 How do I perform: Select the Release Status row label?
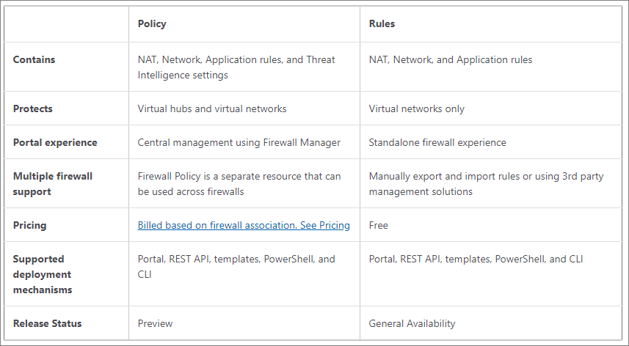point(47,323)
